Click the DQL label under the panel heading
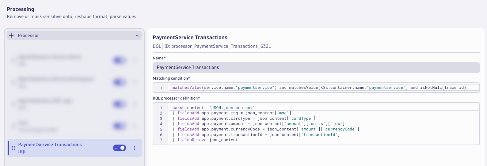 coord(157,46)
